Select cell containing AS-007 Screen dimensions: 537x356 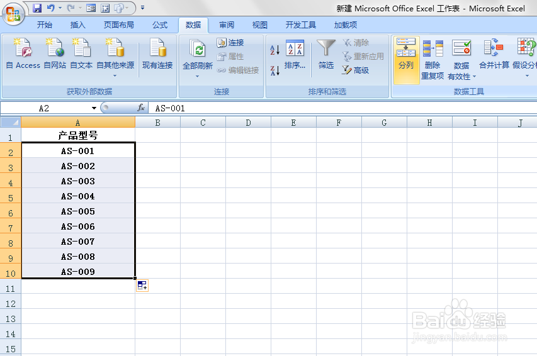tap(78, 241)
